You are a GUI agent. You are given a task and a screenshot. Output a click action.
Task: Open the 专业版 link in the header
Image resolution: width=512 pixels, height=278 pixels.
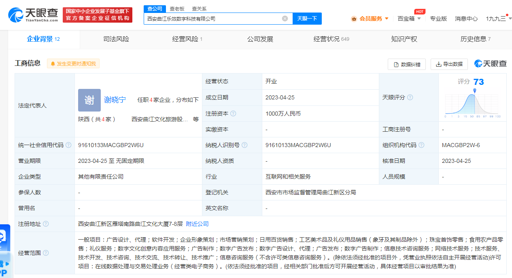[x=438, y=19]
